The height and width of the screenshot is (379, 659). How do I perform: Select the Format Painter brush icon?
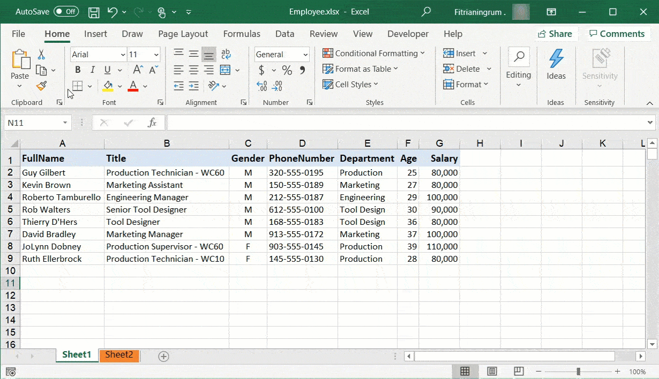tap(41, 86)
